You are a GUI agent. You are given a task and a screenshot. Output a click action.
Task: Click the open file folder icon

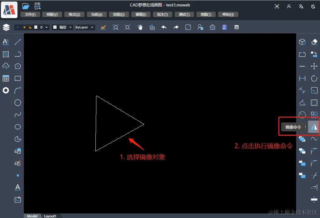coord(26,6)
